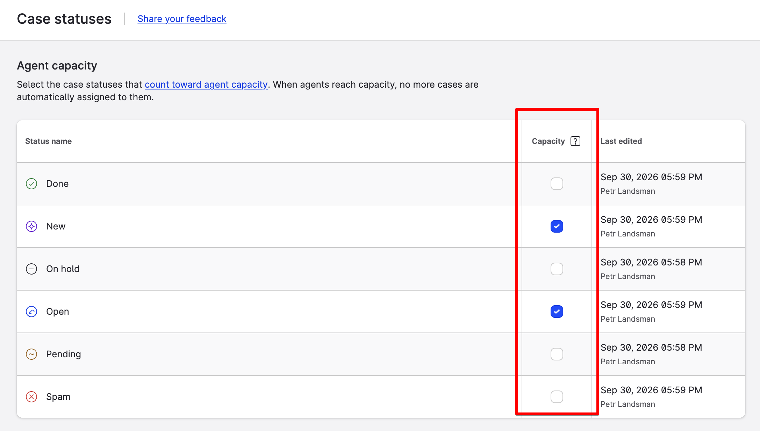Viewport: 760px width, 431px height.
Task: Click Petr Landsman in the Spam row
Action: point(628,404)
